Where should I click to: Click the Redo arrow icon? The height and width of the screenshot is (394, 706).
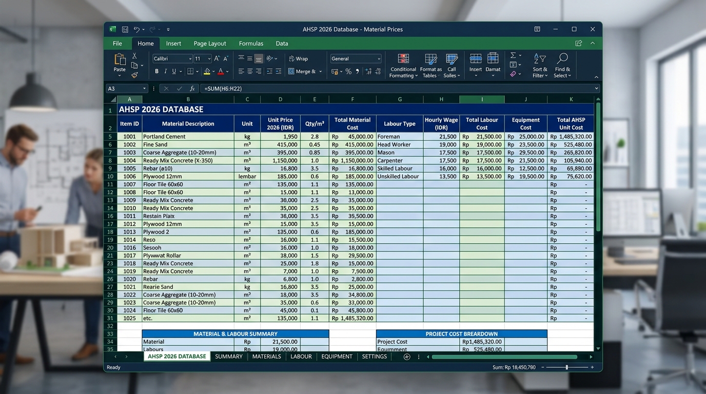(x=152, y=29)
